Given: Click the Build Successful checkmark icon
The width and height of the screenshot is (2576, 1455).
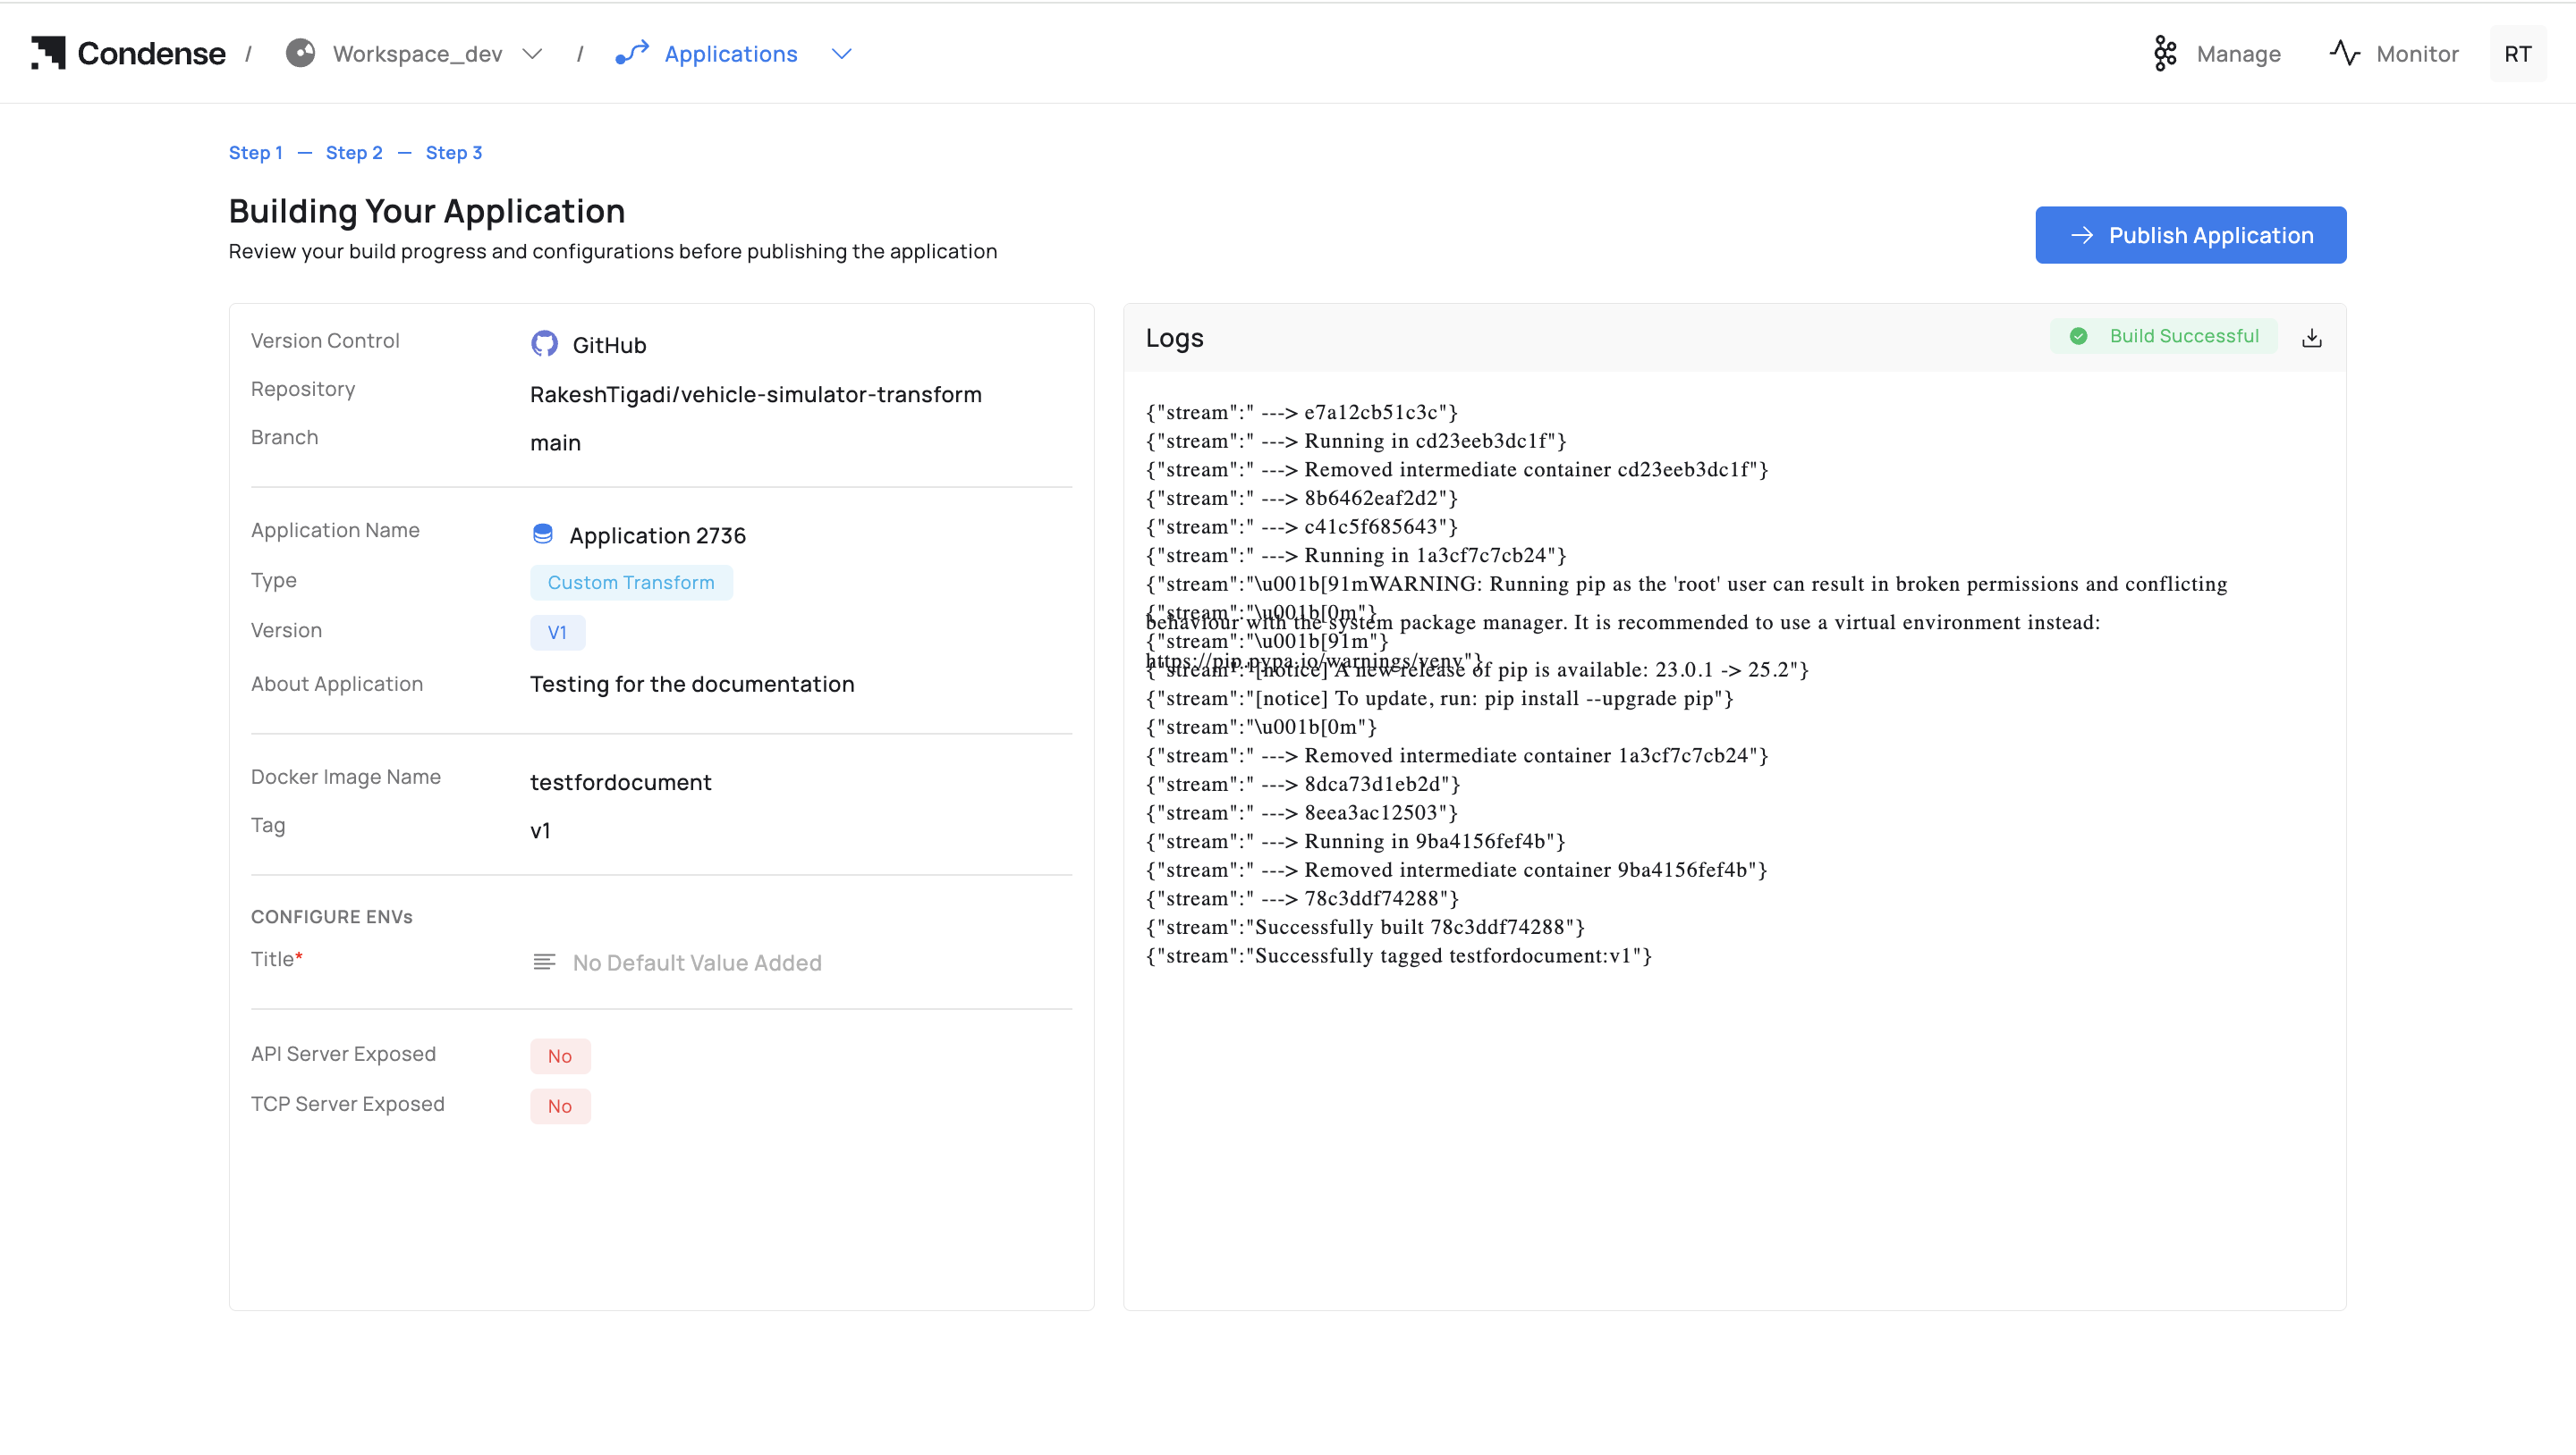Looking at the screenshot, I should [x=2078, y=337].
